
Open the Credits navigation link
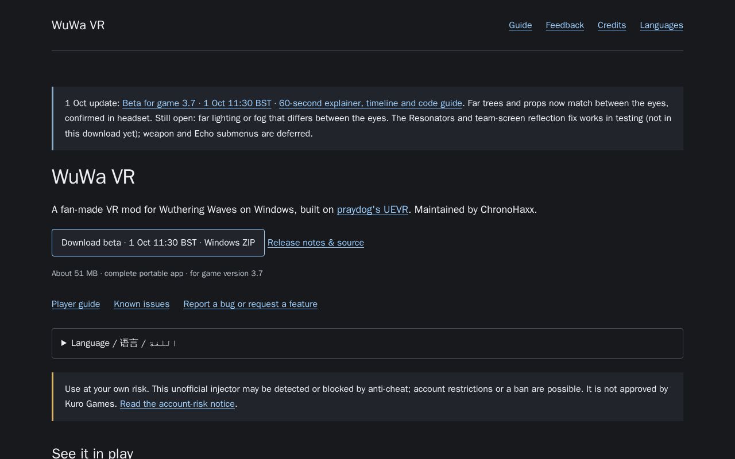coord(612,25)
